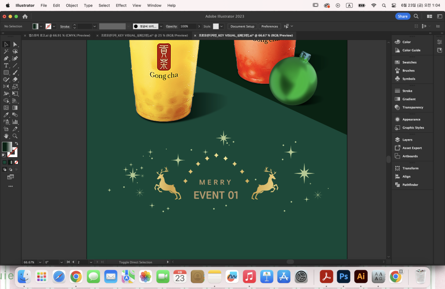This screenshot has width=445, height=289.
Task: Select the Paintbrush tool
Action: pyautogui.click(x=15, y=73)
